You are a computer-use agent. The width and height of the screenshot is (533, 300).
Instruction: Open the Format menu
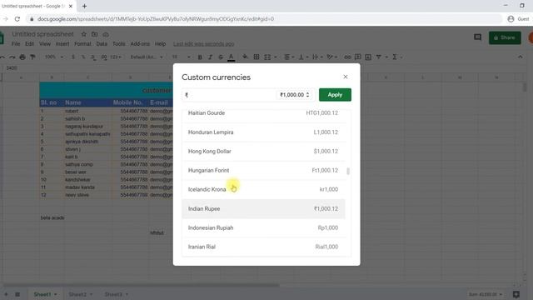(x=82, y=44)
